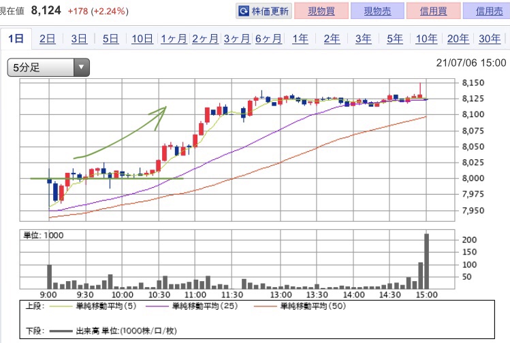Select the 3年 chart period
Image resolution: width=510 pixels, height=343 pixels.
(x=363, y=39)
